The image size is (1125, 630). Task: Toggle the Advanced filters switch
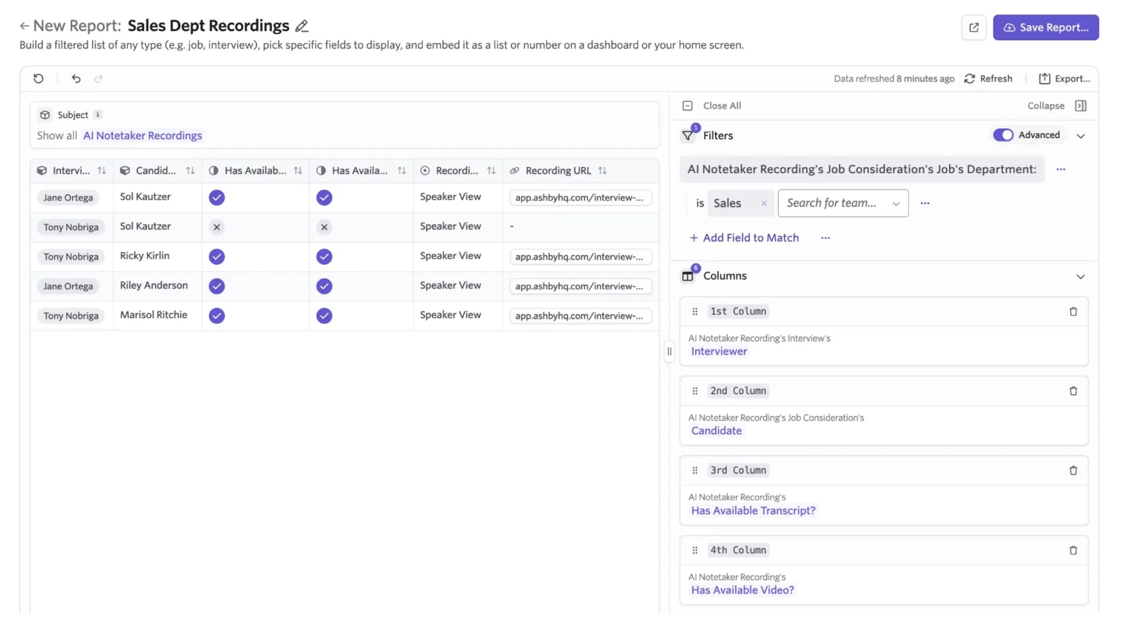click(1003, 135)
